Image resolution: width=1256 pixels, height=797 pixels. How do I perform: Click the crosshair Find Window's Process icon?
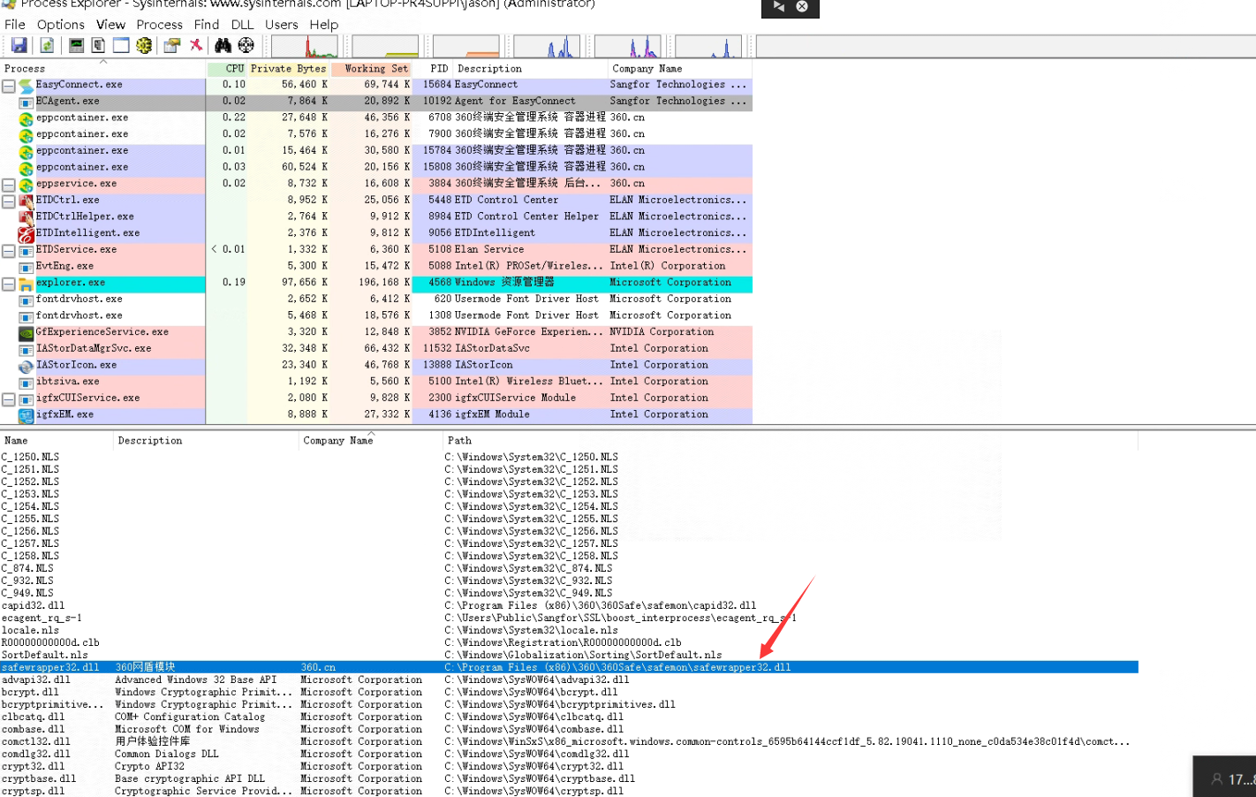[246, 45]
